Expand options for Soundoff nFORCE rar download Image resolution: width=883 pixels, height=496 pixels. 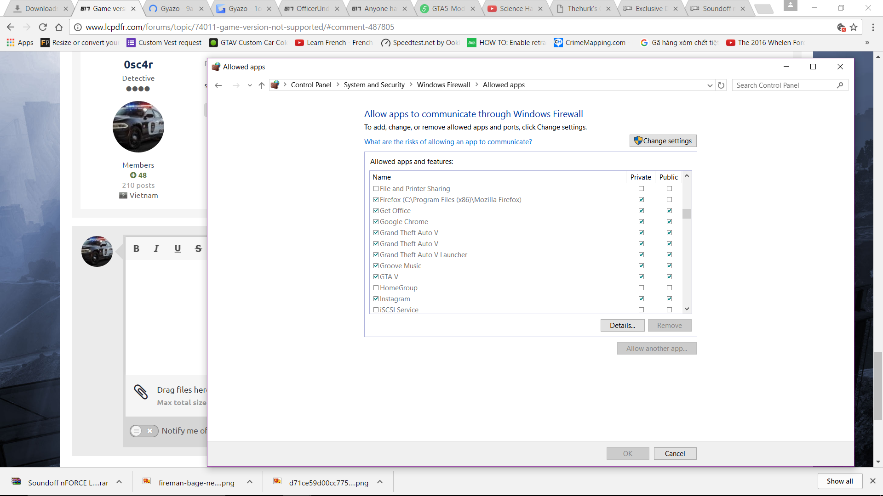pyautogui.click(x=119, y=482)
